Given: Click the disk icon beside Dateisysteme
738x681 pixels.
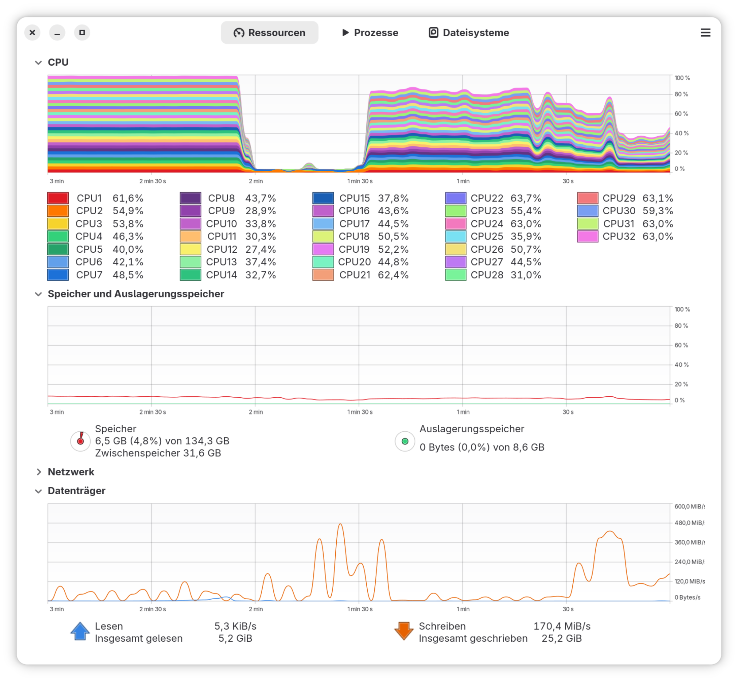Looking at the screenshot, I should 433,33.
